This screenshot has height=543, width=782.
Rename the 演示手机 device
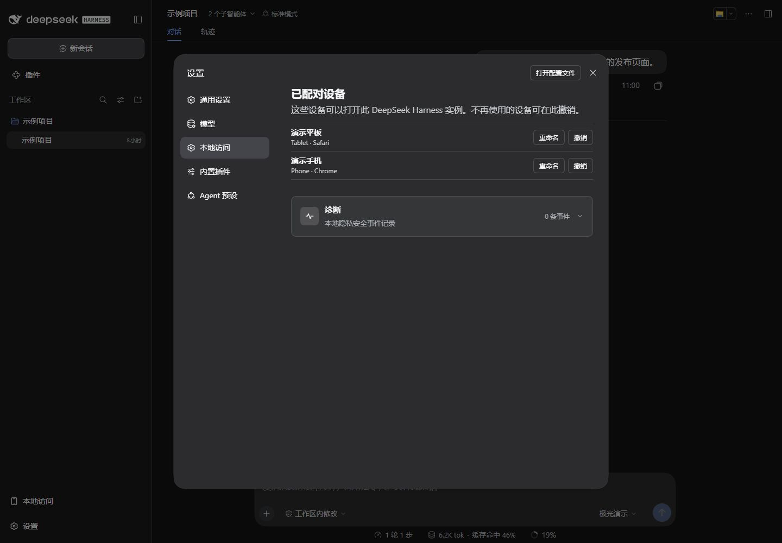[x=549, y=166]
